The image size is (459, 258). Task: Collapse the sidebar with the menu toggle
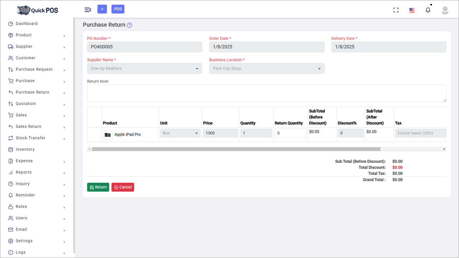tap(88, 10)
